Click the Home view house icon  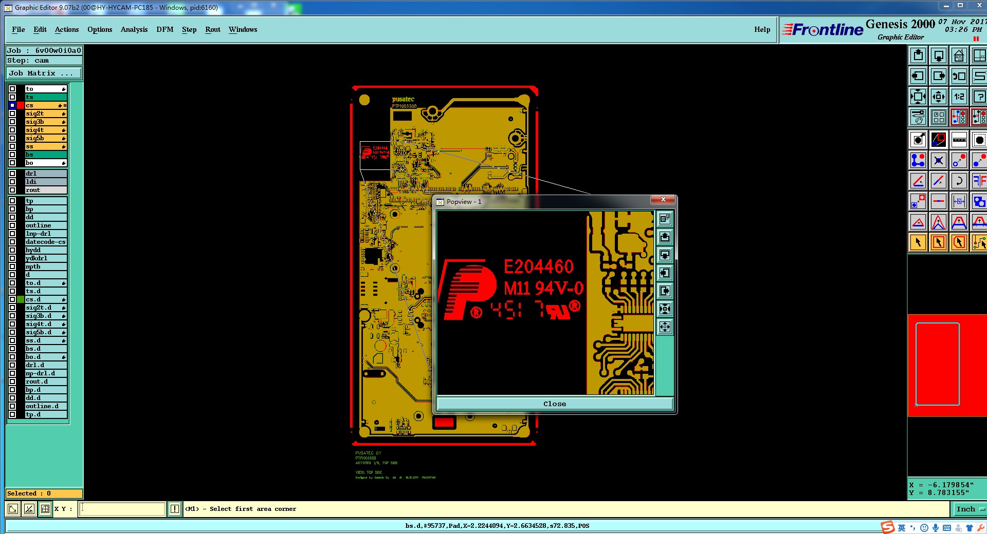[959, 55]
